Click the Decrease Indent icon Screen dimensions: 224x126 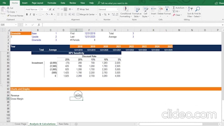(x=70, y=14)
